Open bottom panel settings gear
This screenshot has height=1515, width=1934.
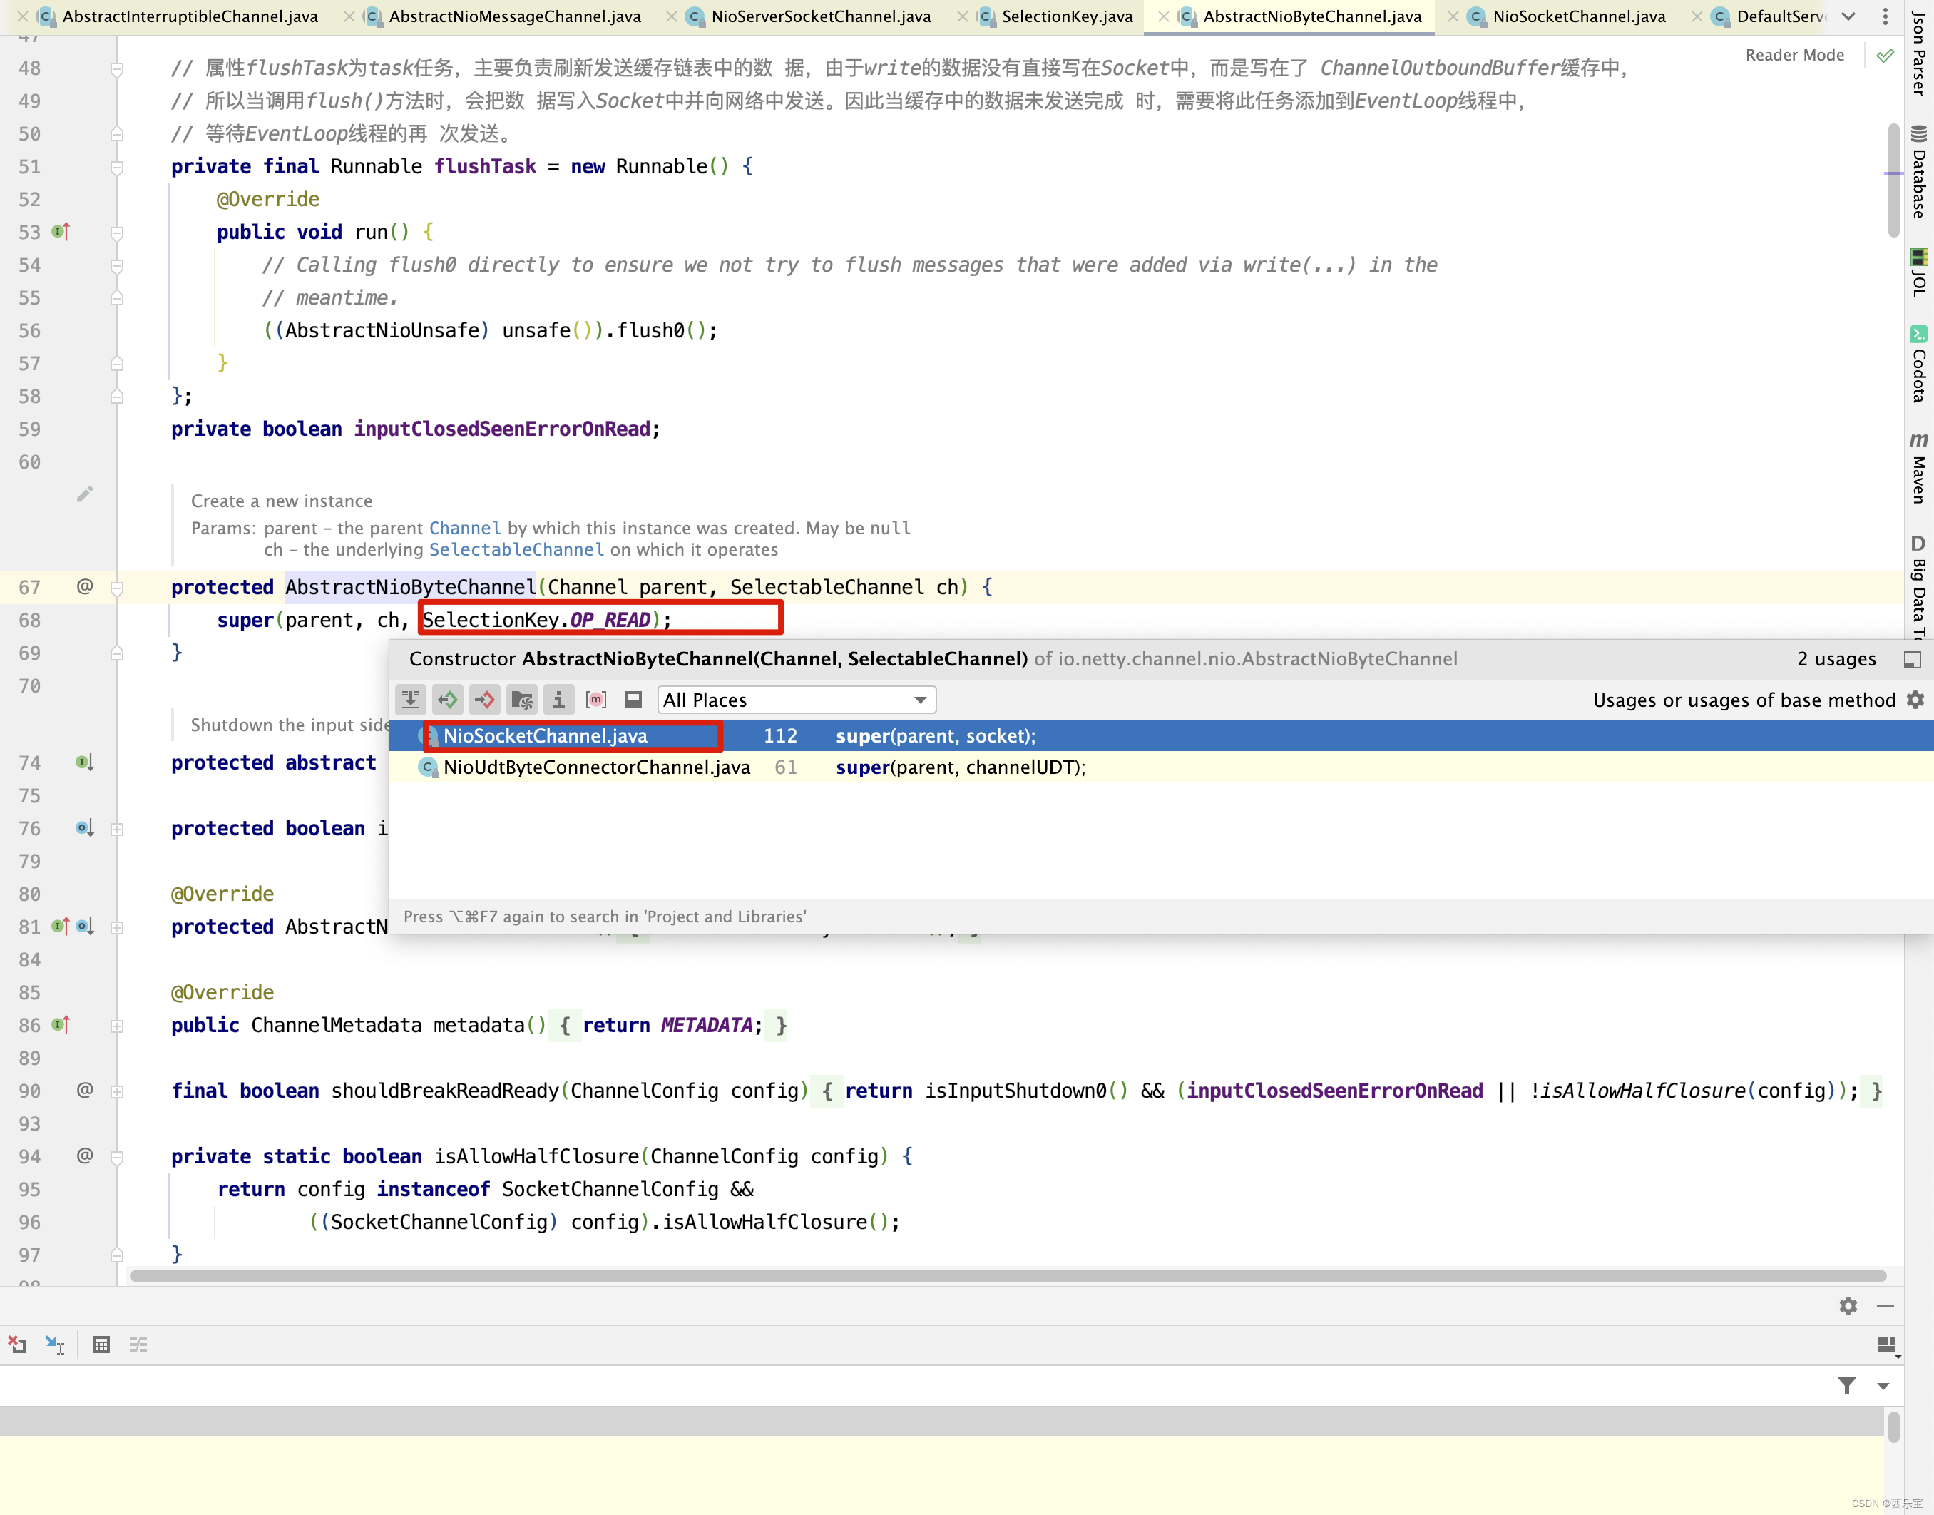click(1848, 1306)
